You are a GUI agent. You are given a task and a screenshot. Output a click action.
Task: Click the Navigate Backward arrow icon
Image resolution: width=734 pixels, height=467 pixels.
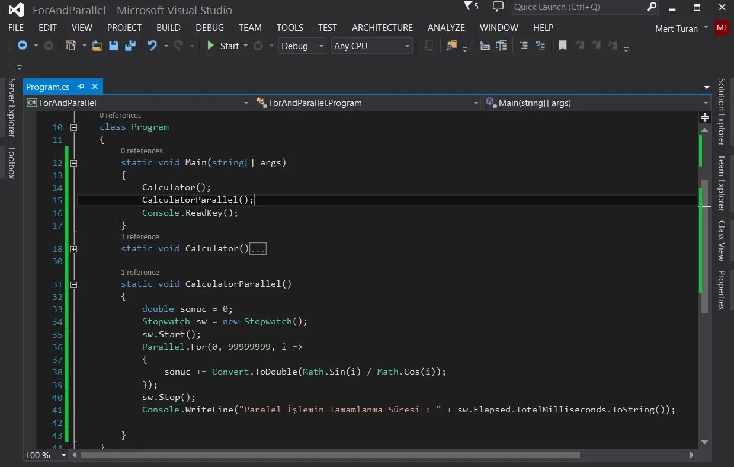(23, 46)
